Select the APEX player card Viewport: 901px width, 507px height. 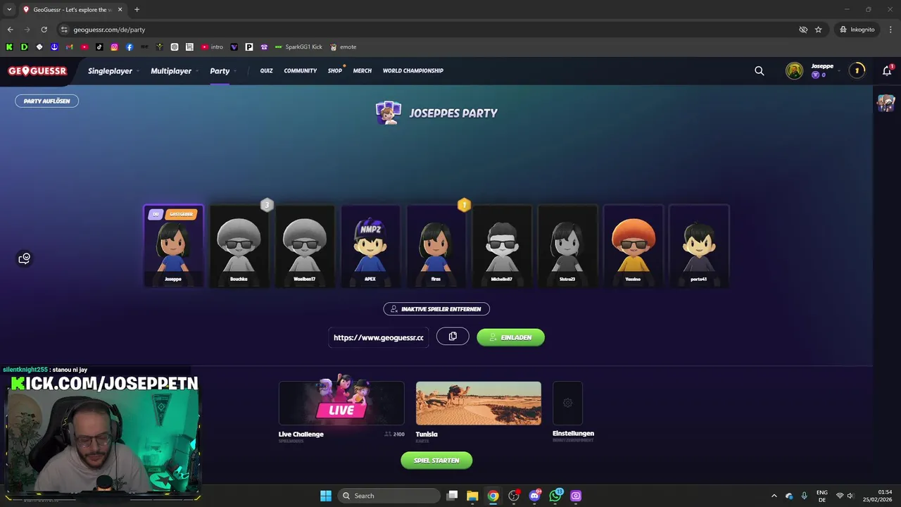(370, 246)
